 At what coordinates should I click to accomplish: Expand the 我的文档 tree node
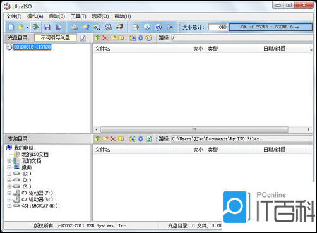click(9, 161)
